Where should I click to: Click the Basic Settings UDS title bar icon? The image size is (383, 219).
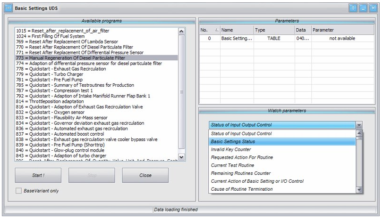pos(8,8)
